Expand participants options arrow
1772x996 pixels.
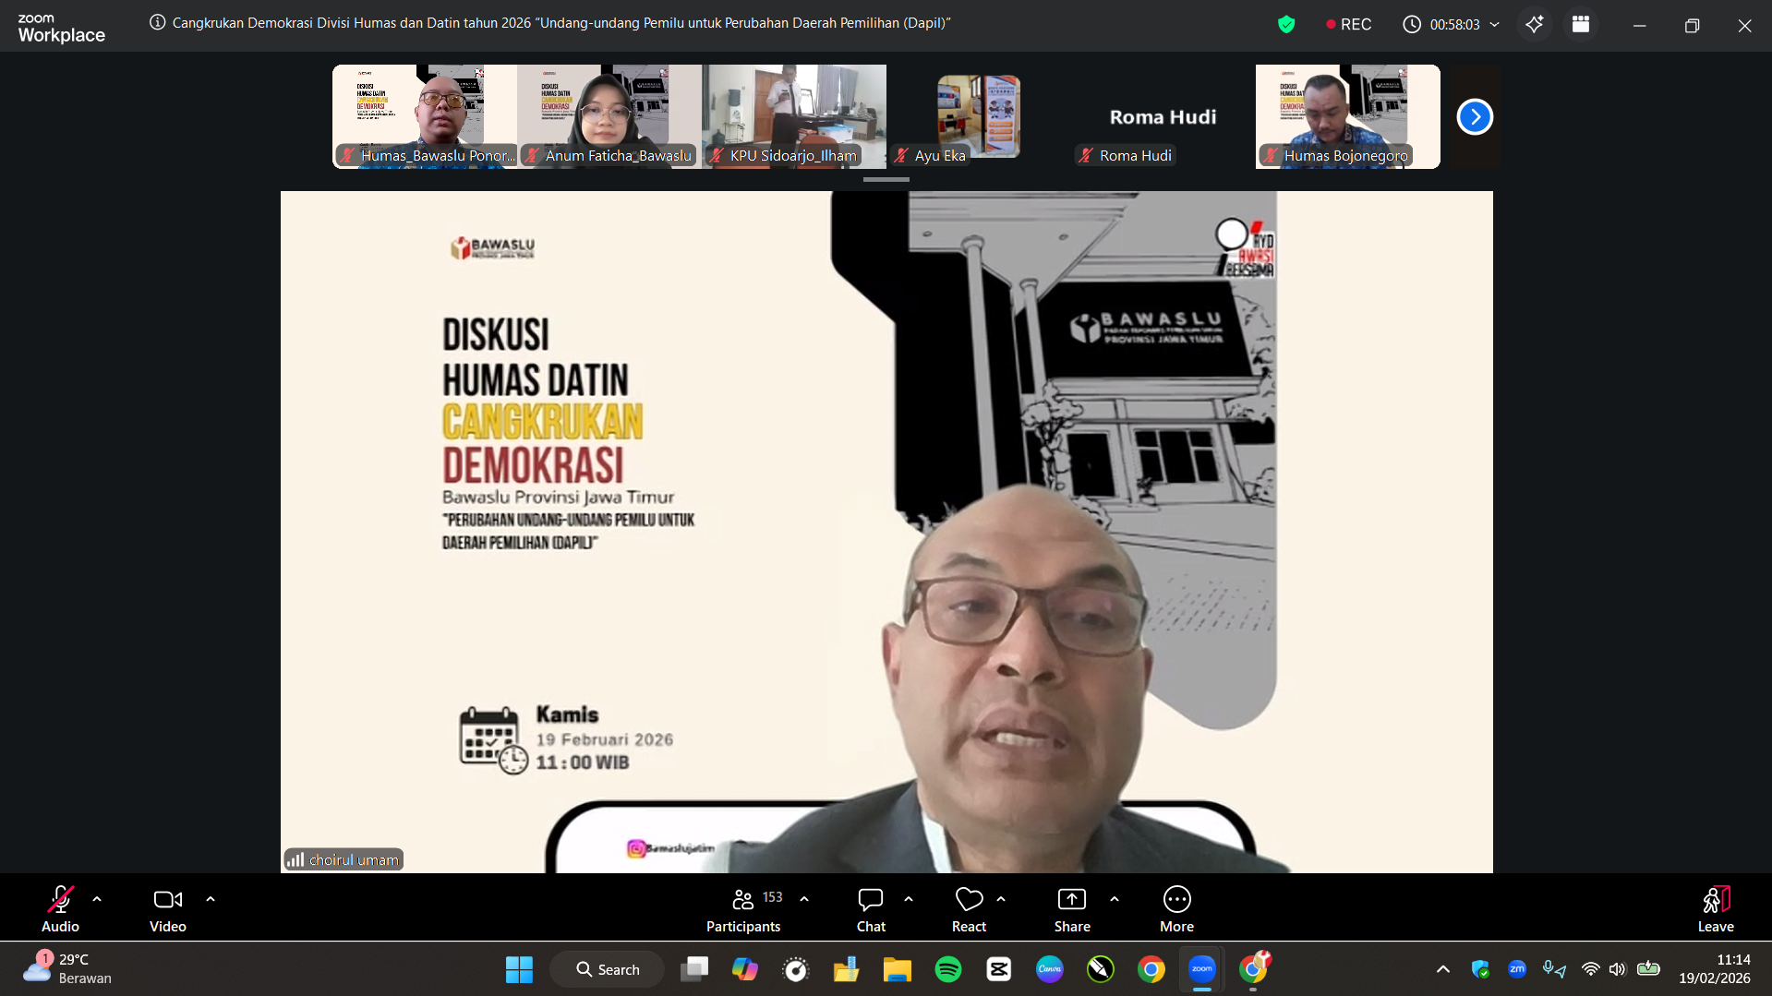click(x=804, y=899)
